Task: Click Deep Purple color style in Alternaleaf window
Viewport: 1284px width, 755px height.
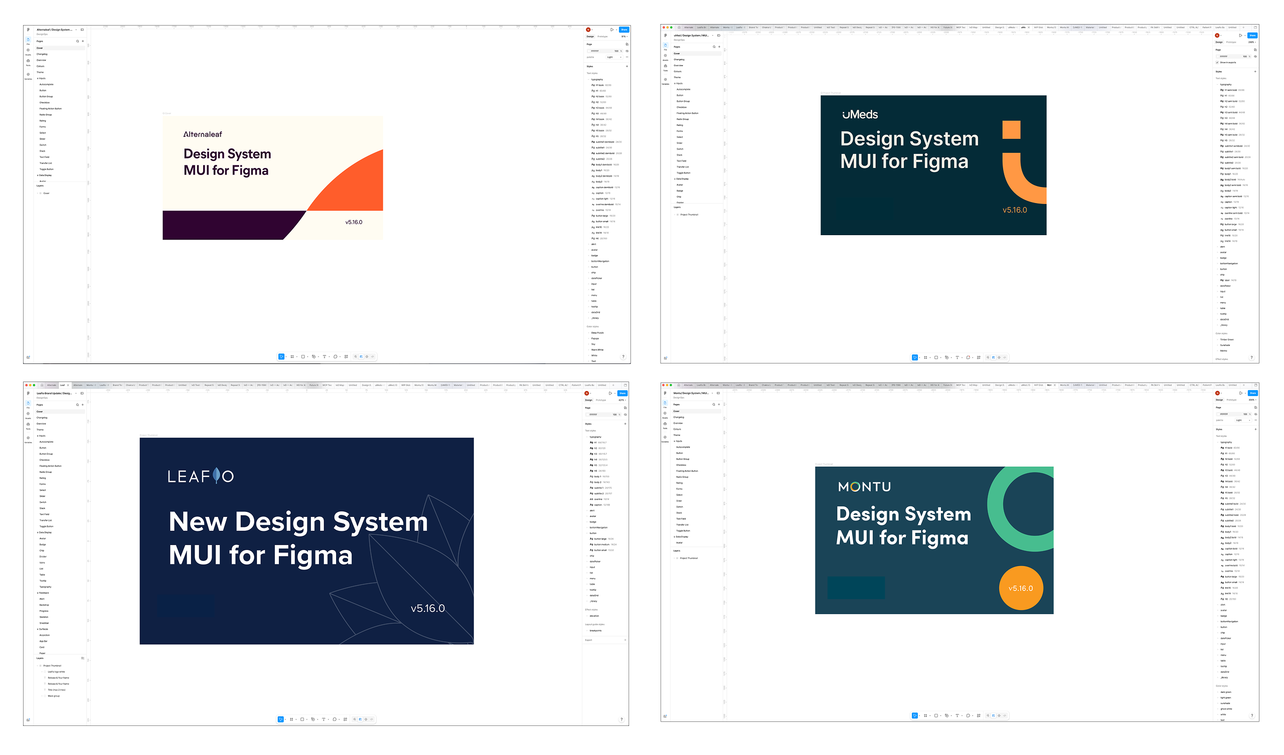Action: click(597, 333)
